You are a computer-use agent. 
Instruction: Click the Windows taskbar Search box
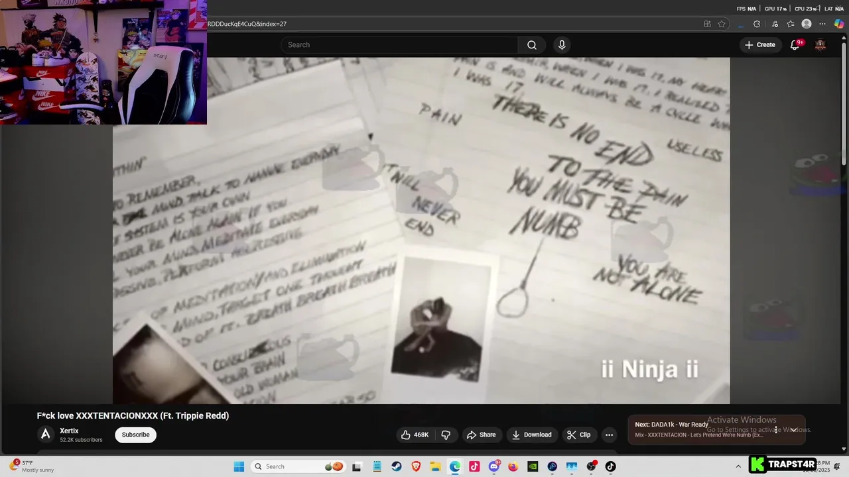click(299, 466)
